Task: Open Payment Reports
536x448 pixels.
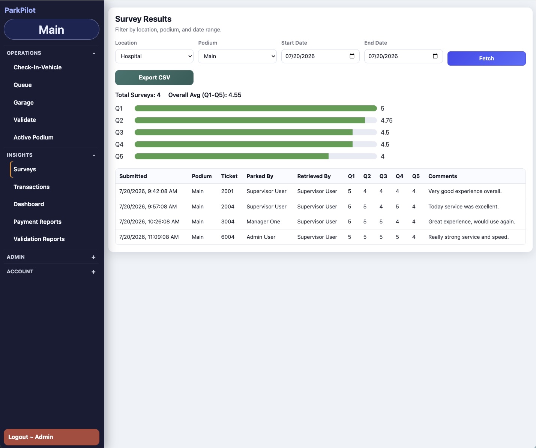Action: click(x=38, y=222)
